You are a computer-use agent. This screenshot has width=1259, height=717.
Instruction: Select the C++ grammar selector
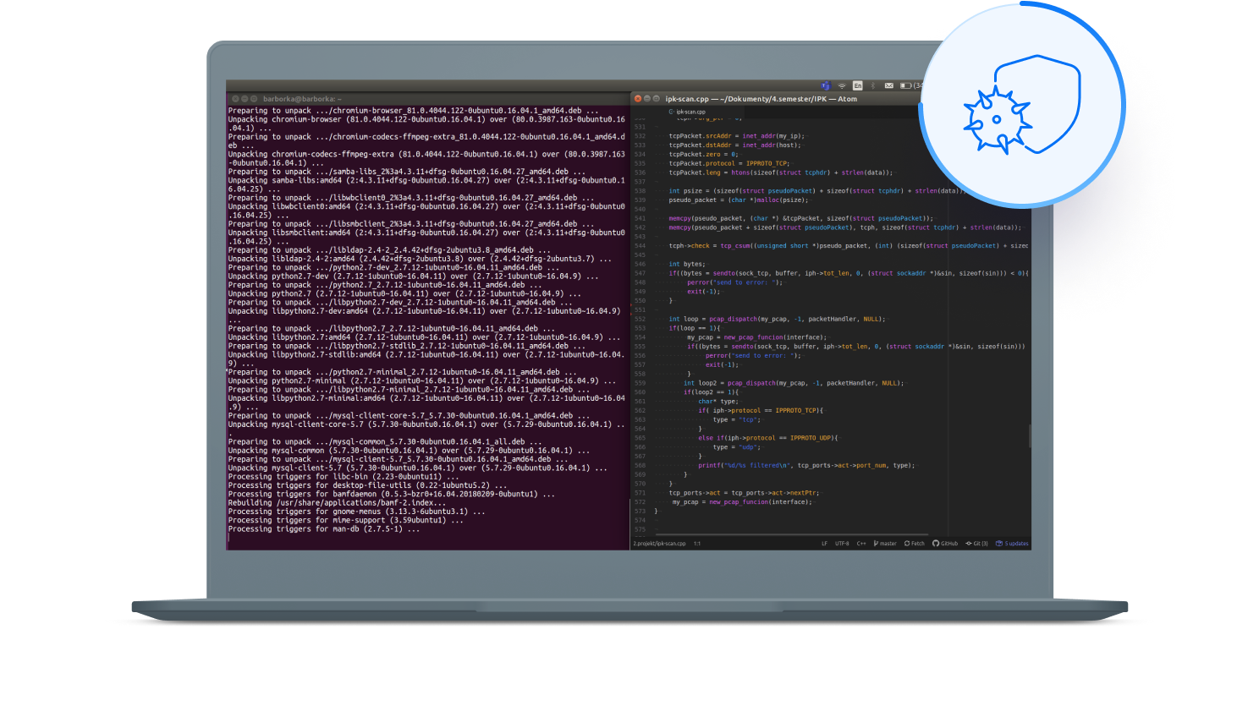(x=861, y=544)
